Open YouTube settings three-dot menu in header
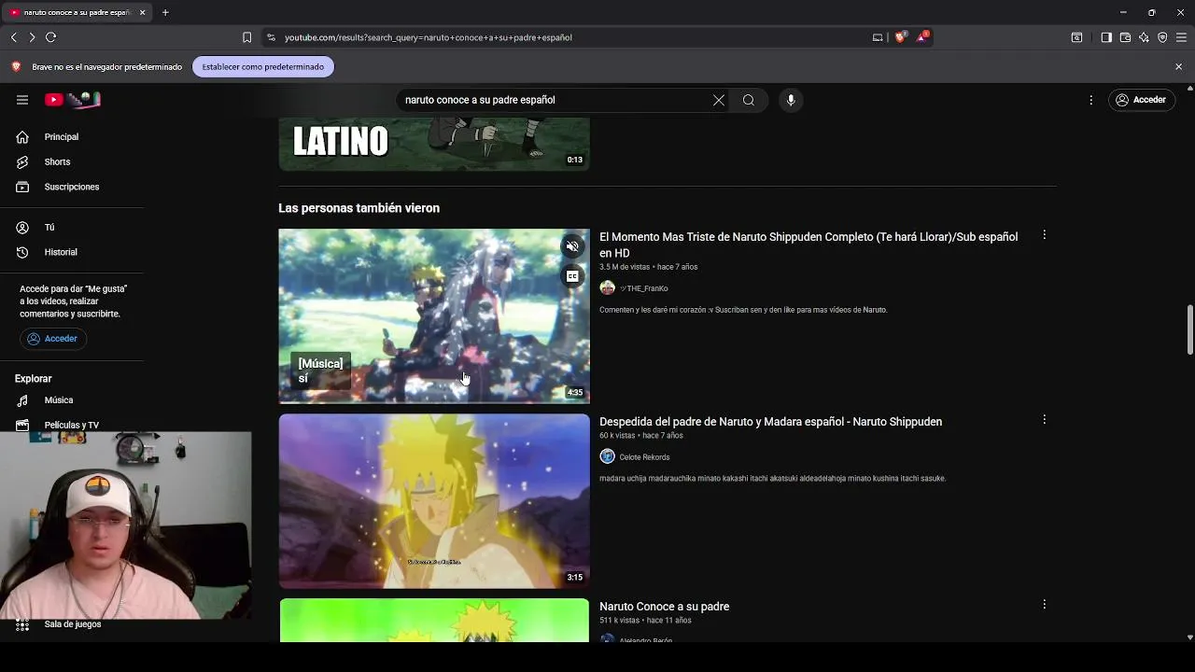 (x=1090, y=100)
